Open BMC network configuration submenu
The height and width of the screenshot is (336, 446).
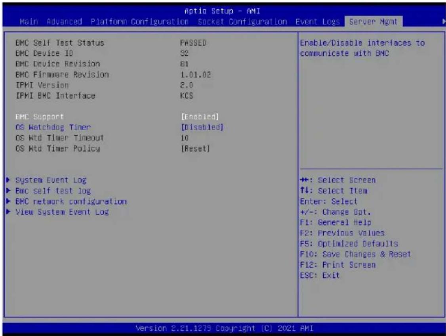tap(71, 201)
